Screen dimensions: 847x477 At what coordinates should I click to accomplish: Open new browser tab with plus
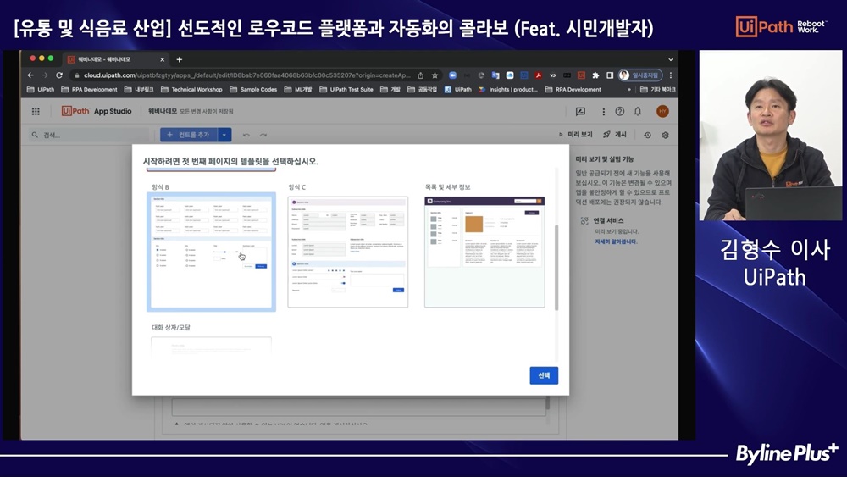click(x=180, y=59)
